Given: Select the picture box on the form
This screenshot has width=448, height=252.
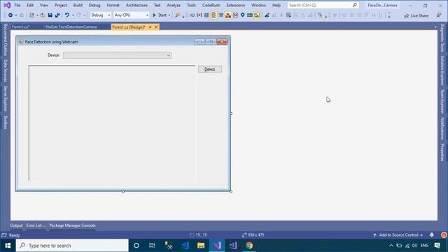Looking at the screenshot, I should pos(112,123).
